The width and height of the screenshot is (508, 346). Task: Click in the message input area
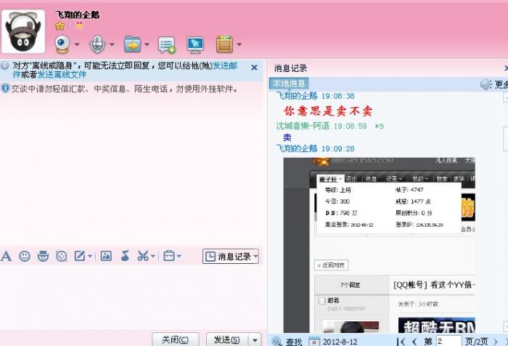131,297
